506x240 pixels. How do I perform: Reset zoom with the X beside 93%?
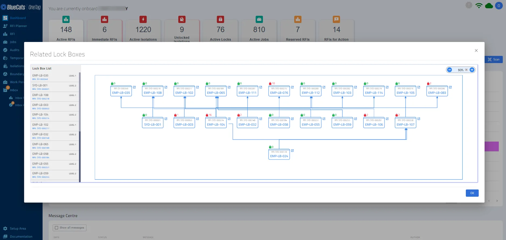(466, 70)
